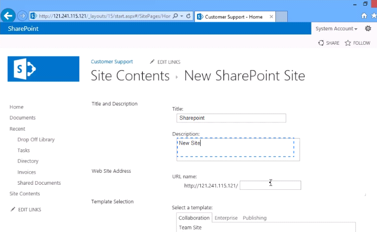Click the search magnifier in address bar
Image resolution: width=377 pixels, height=232 pixels.
pyautogui.click(x=175, y=16)
